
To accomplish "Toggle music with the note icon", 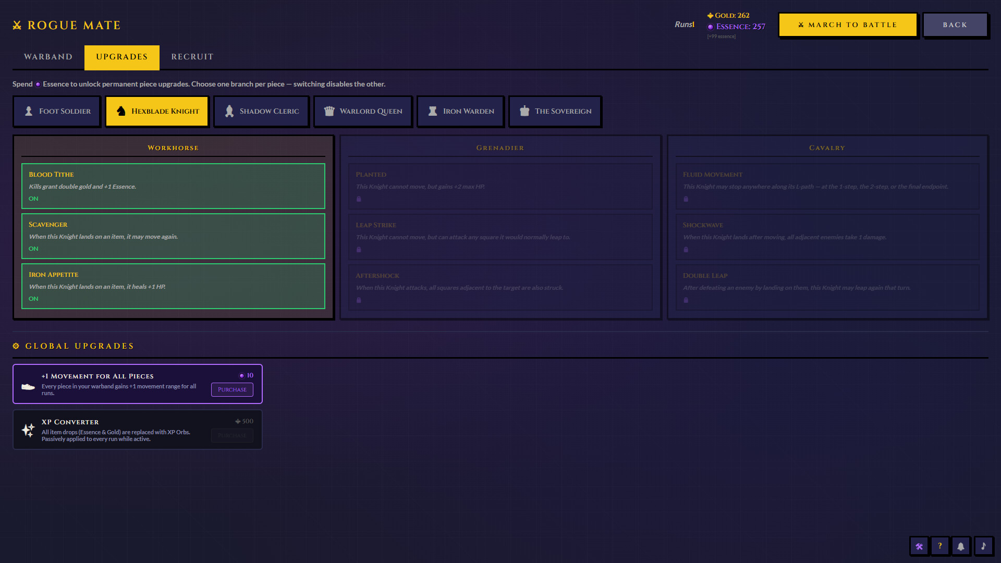I will pos(984,546).
